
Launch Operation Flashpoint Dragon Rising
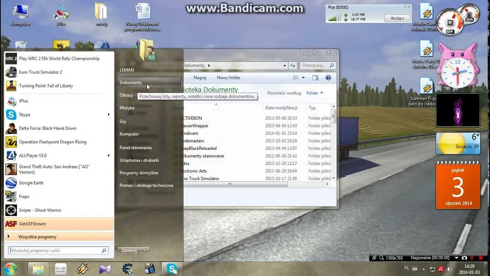pos(59,142)
